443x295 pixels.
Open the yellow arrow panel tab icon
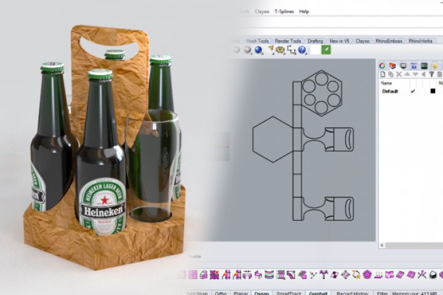tap(435, 66)
